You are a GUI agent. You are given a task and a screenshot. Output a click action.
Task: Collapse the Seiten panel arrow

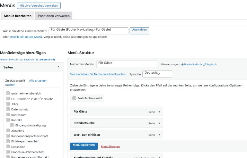tap(59, 67)
